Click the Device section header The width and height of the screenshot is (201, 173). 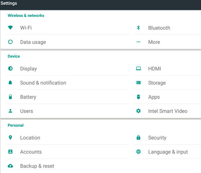[x=14, y=56]
